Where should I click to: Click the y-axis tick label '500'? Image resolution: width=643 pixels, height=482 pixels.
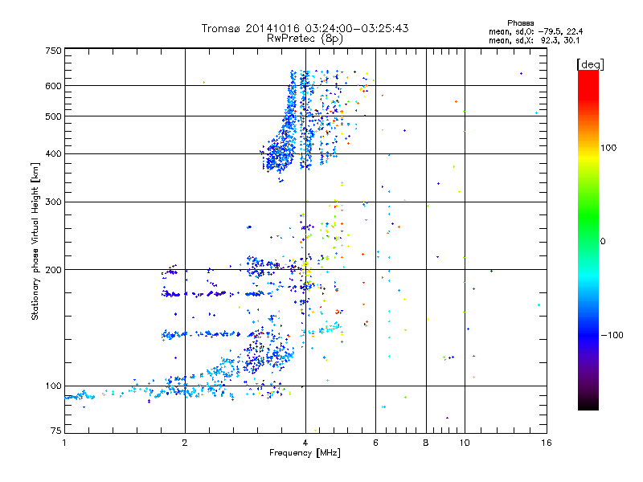click(x=53, y=116)
